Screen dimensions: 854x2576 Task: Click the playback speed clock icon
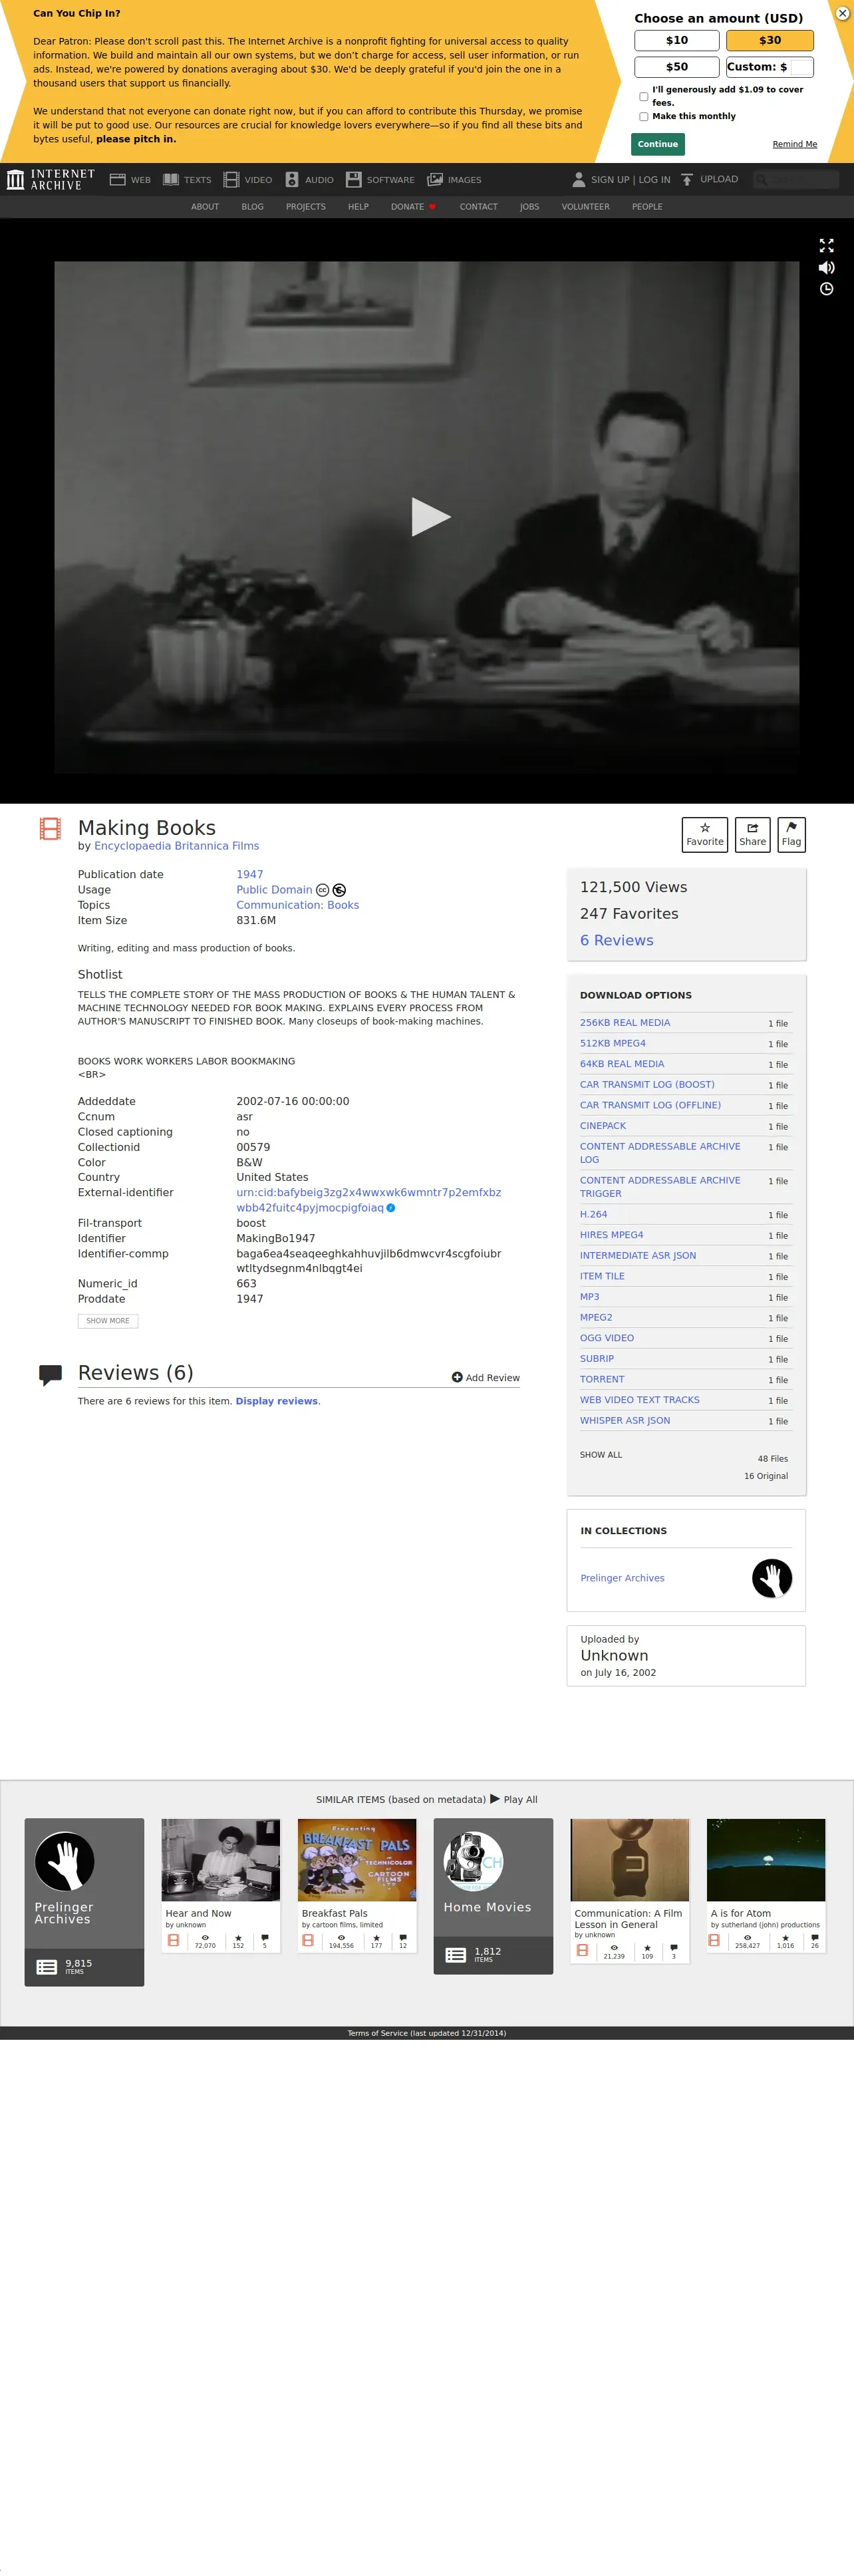826,289
